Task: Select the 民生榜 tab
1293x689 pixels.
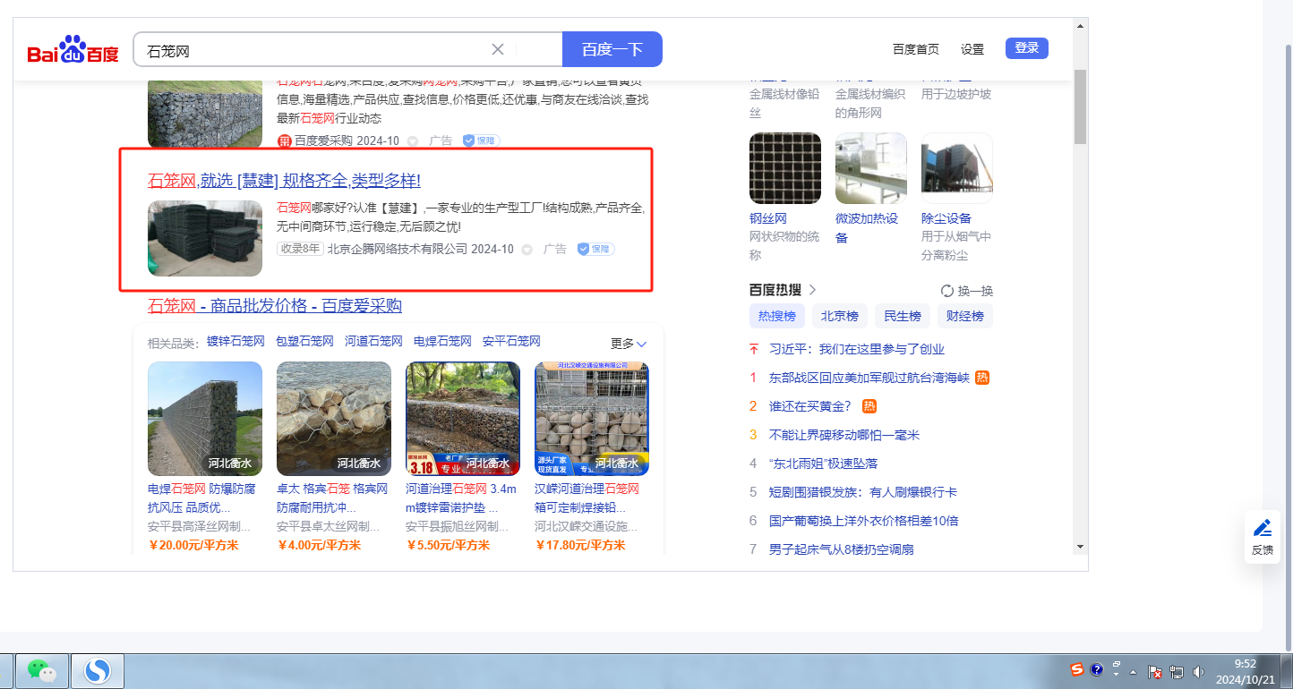Action: coord(903,316)
